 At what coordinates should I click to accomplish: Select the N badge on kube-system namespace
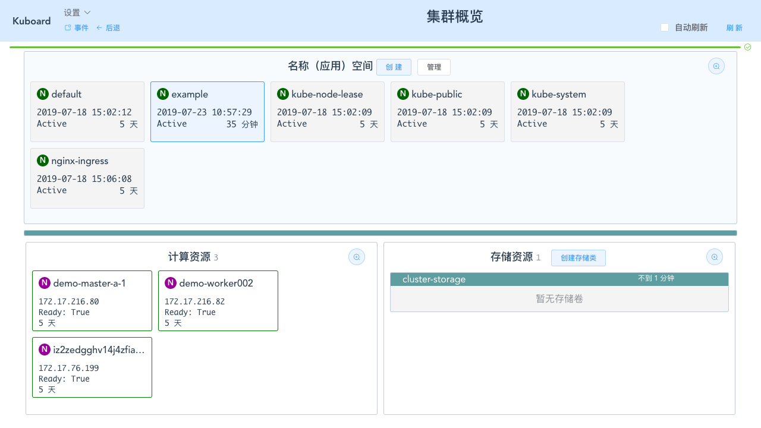click(523, 94)
